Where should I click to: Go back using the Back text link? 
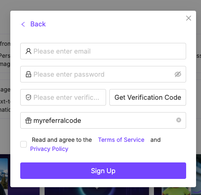point(38,24)
